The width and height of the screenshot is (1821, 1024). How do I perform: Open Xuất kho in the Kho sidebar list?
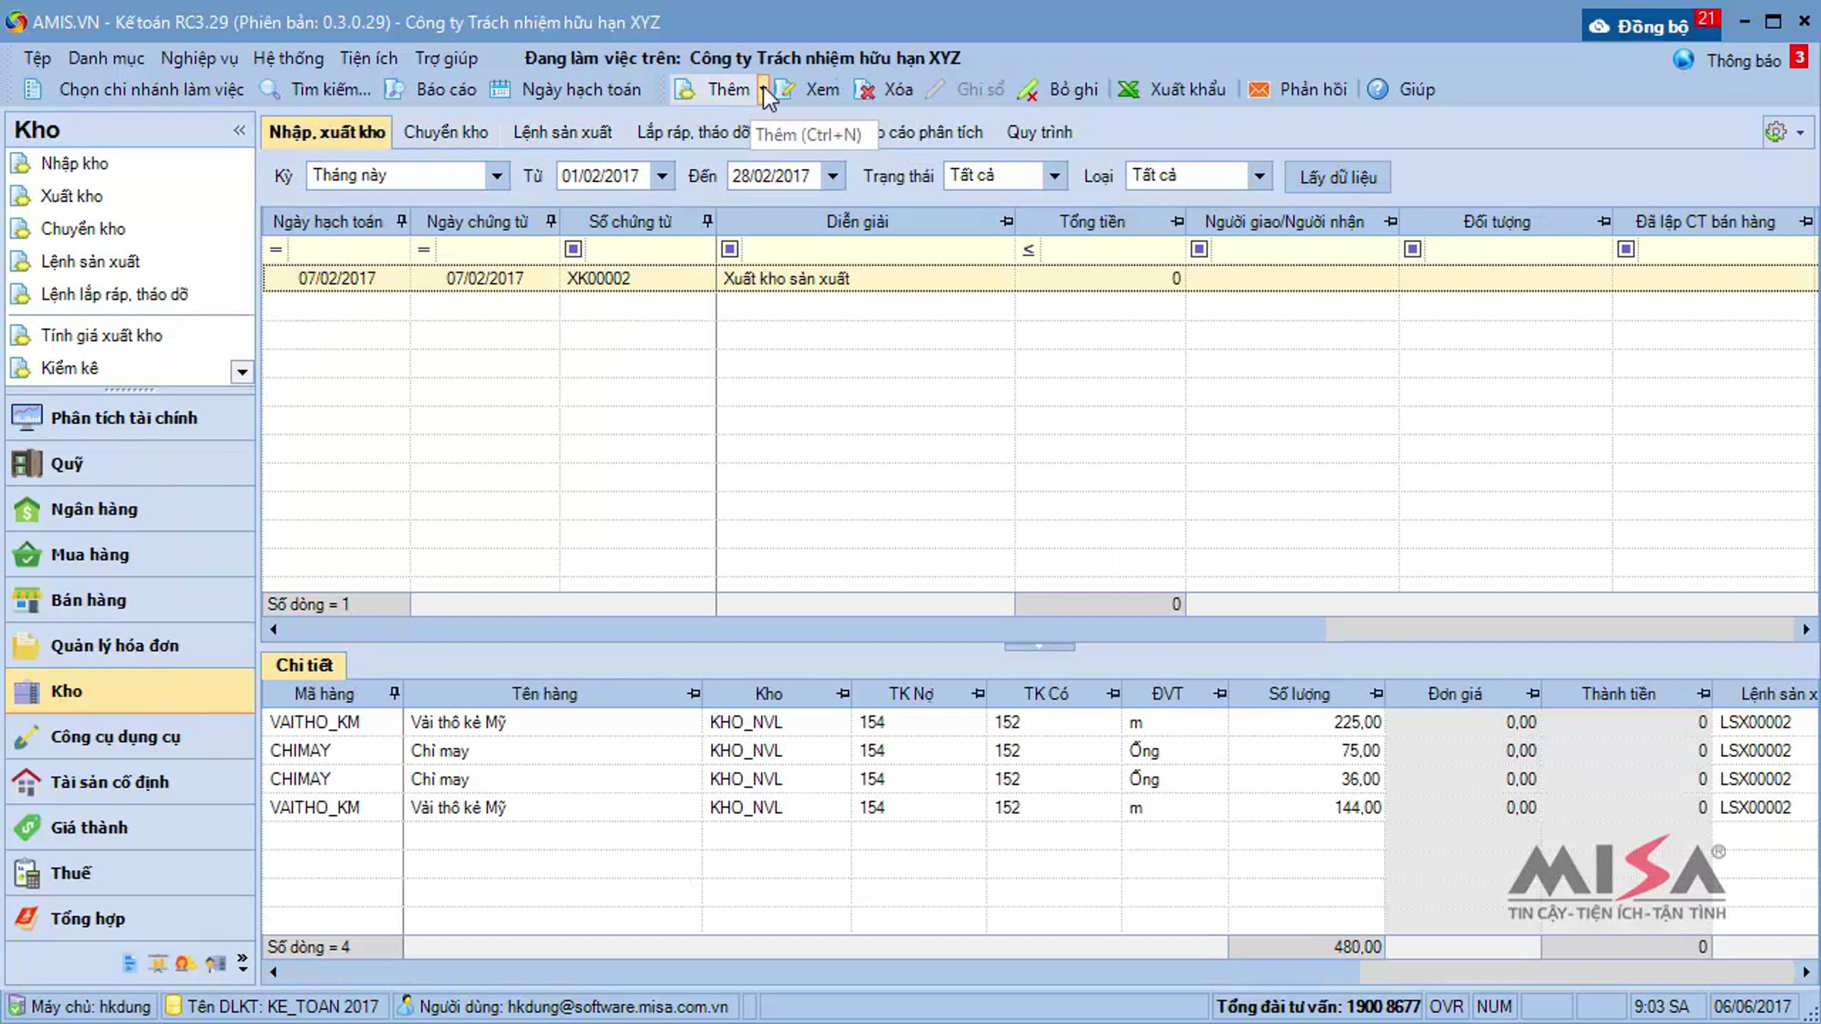(71, 196)
